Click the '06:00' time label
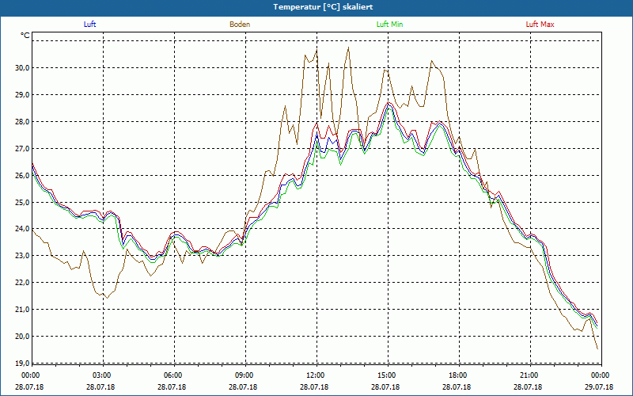Screen dimensions: 633x396 tap(172, 375)
